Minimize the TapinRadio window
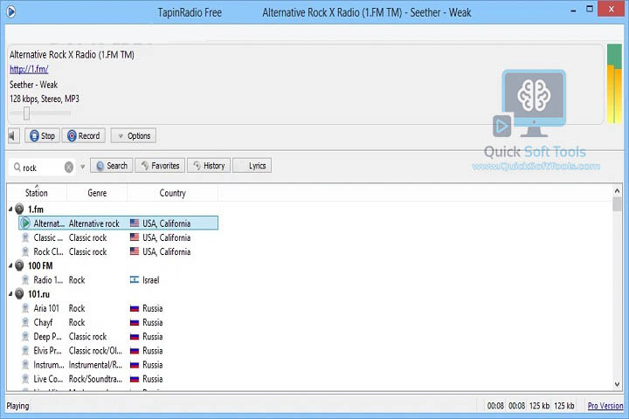This screenshot has height=419, width=629. click(x=573, y=10)
